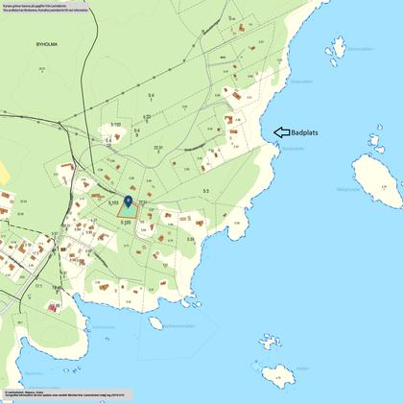Click the grey disclaimer banner at the map top
This screenshot has height=403, width=403.
(x=45, y=9)
